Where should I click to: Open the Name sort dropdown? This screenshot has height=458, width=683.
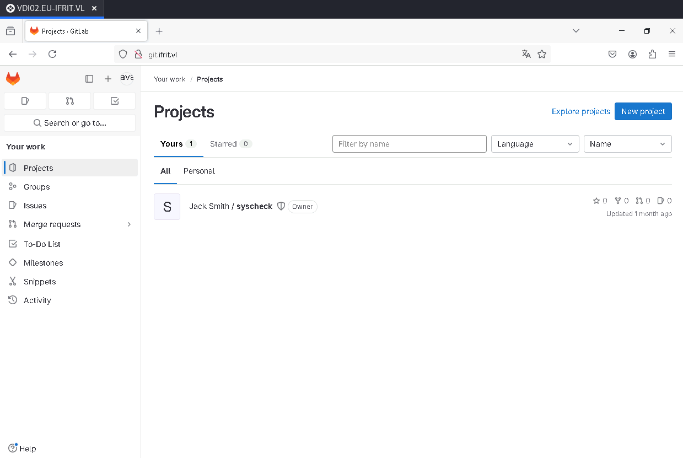[x=628, y=144]
